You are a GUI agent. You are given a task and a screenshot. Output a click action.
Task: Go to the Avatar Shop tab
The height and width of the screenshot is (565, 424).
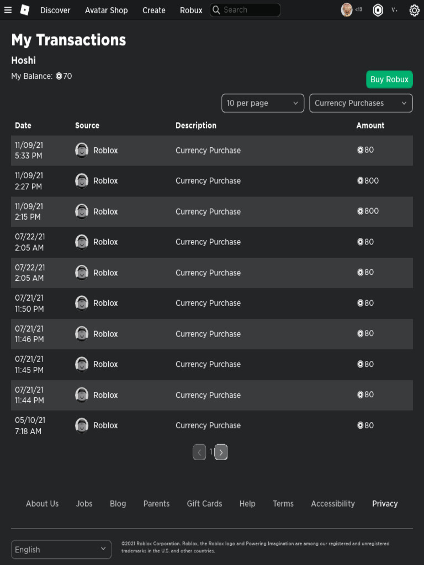point(106,10)
